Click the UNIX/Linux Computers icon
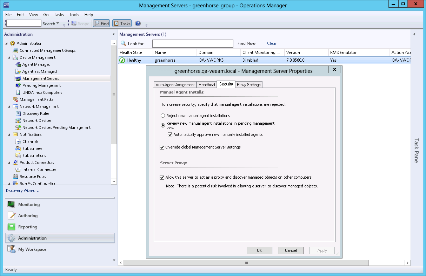Viewport: 426px width, 276px height. tap(19, 92)
